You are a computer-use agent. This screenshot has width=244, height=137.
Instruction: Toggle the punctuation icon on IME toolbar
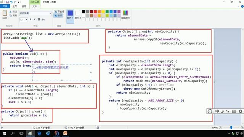[x=228, y=111]
